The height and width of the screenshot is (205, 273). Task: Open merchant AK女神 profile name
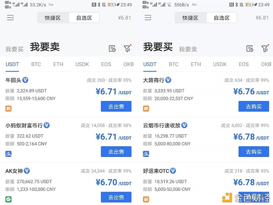[x=14, y=171]
